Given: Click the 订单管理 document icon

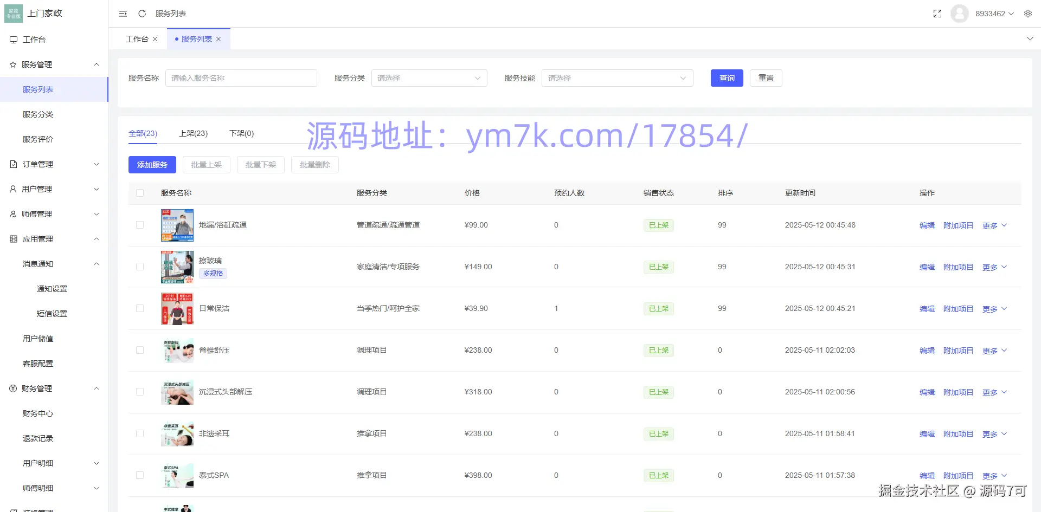Looking at the screenshot, I should pyautogui.click(x=14, y=164).
